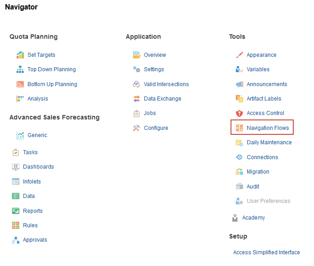Click the Access Control shield icon
Viewport: 314px width, 266px height.
click(x=239, y=113)
